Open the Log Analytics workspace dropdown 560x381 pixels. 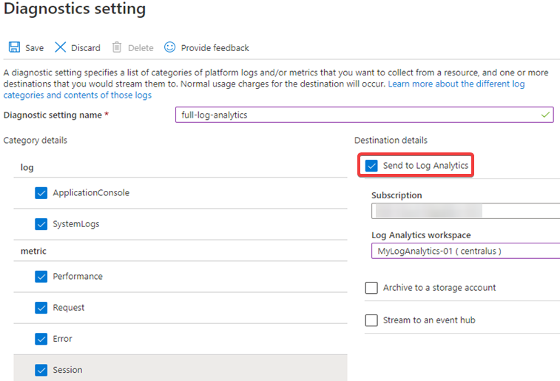click(465, 251)
